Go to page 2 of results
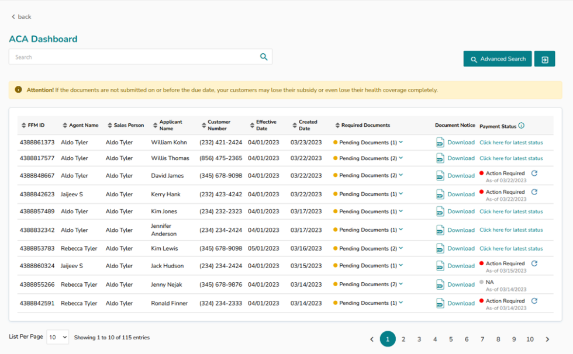 (x=403, y=339)
